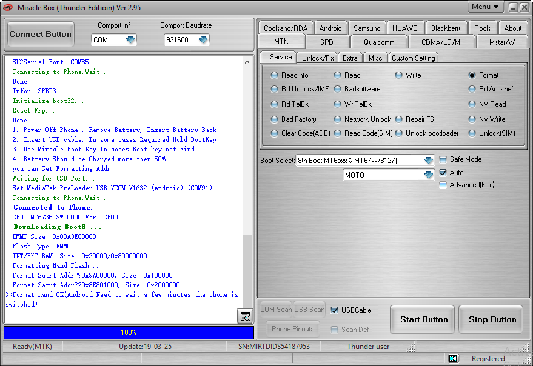Uncheck the Auto checkbox

point(443,173)
